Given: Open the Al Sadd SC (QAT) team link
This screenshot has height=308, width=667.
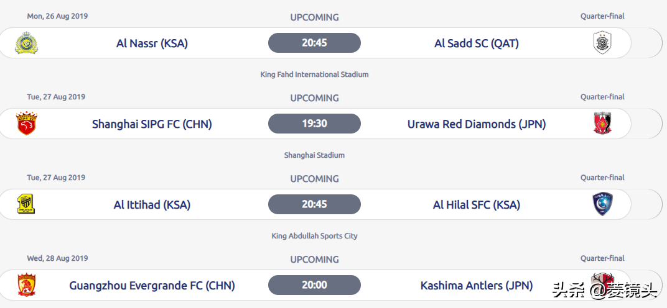Looking at the screenshot, I should click(476, 43).
